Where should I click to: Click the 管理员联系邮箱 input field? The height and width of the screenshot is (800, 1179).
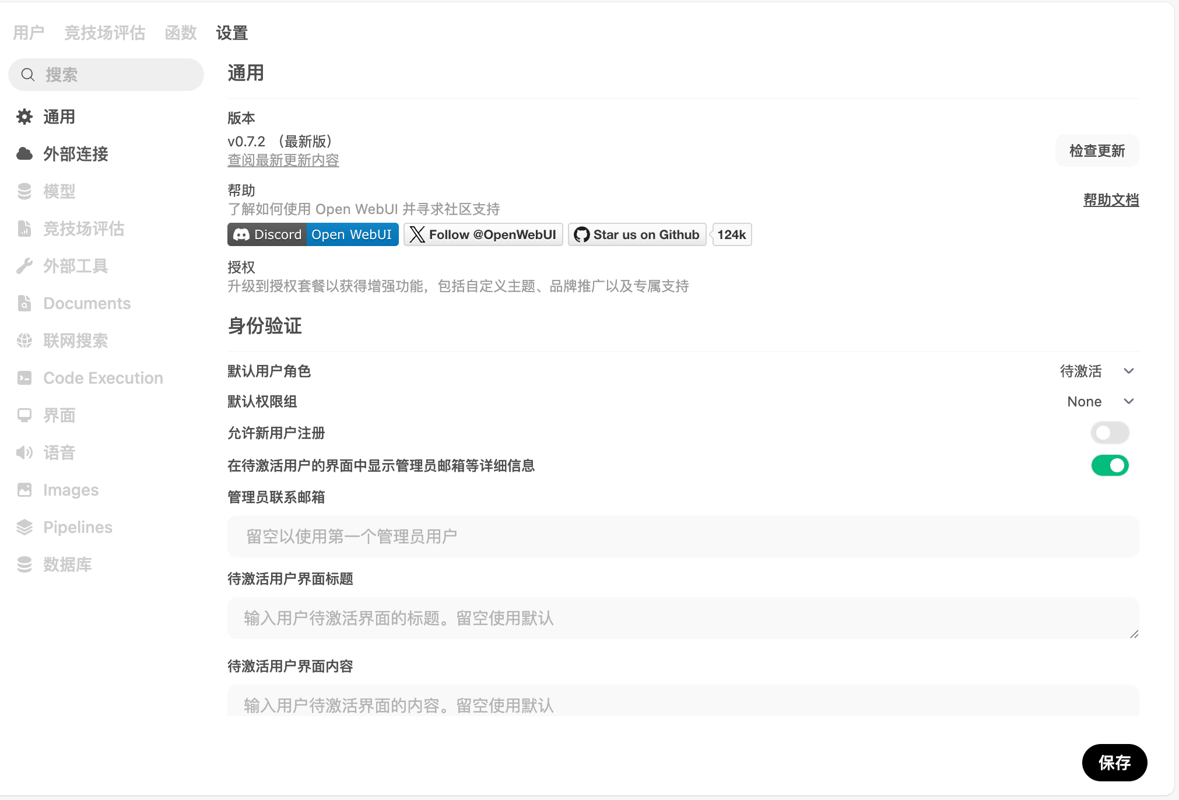coord(683,536)
